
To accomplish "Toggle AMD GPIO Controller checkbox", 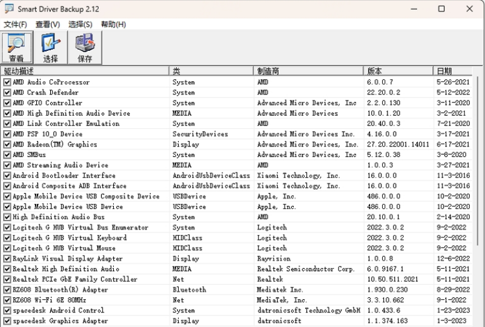I will pos(7,103).
